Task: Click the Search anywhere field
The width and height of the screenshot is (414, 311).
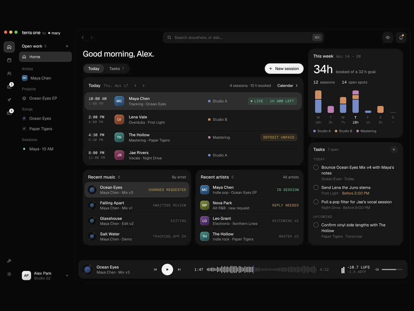Action: point(243,38)
